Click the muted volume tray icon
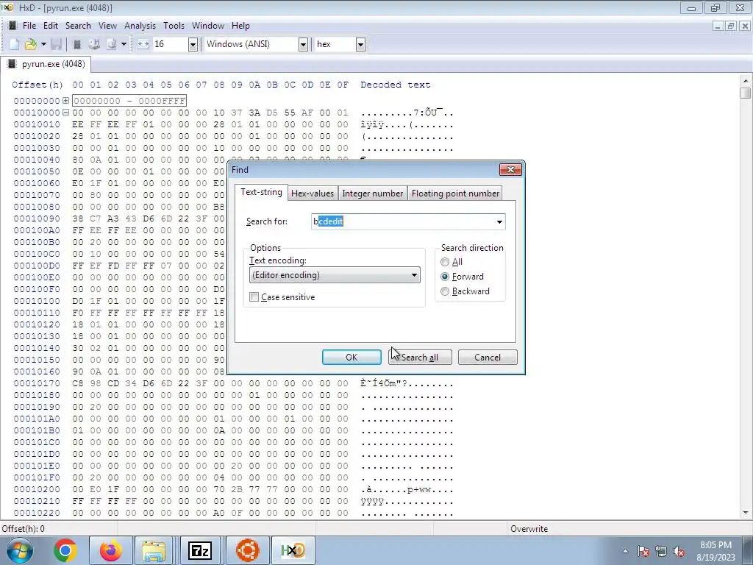The height and width of the screenshot is (565, 753). pyautogui.click(x=679, y=551)
